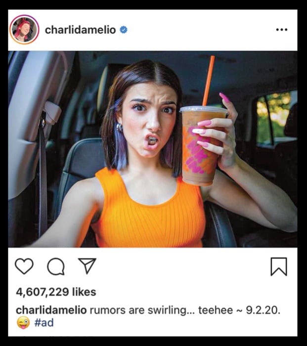The height and width of the screenshot is (346, 307).
Task: Click the iced coffee cup in photo
Action: point(201,146)
